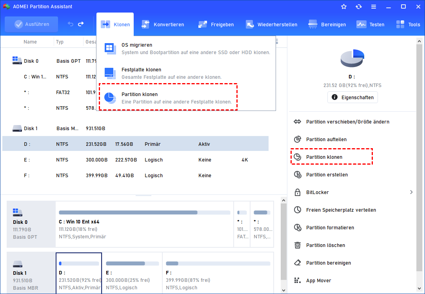Open the Klonen tab
425x294 pixels.
pyautogui.click(x=115, y=24)
